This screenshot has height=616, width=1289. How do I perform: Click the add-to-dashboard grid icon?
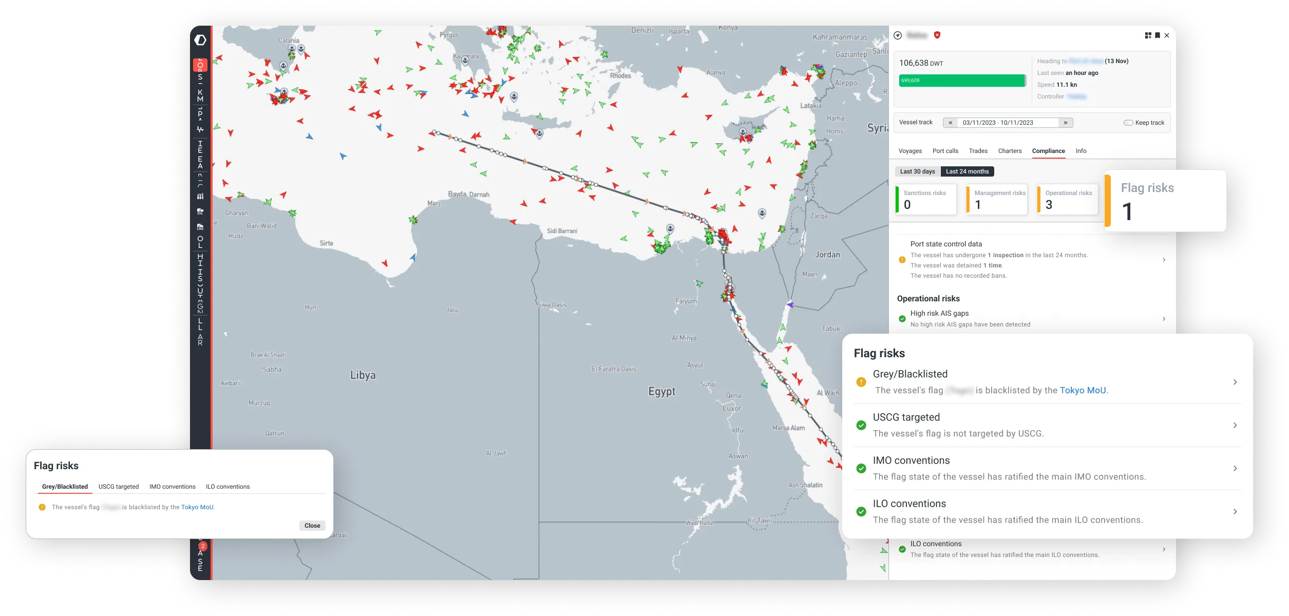coord(1148,35)
